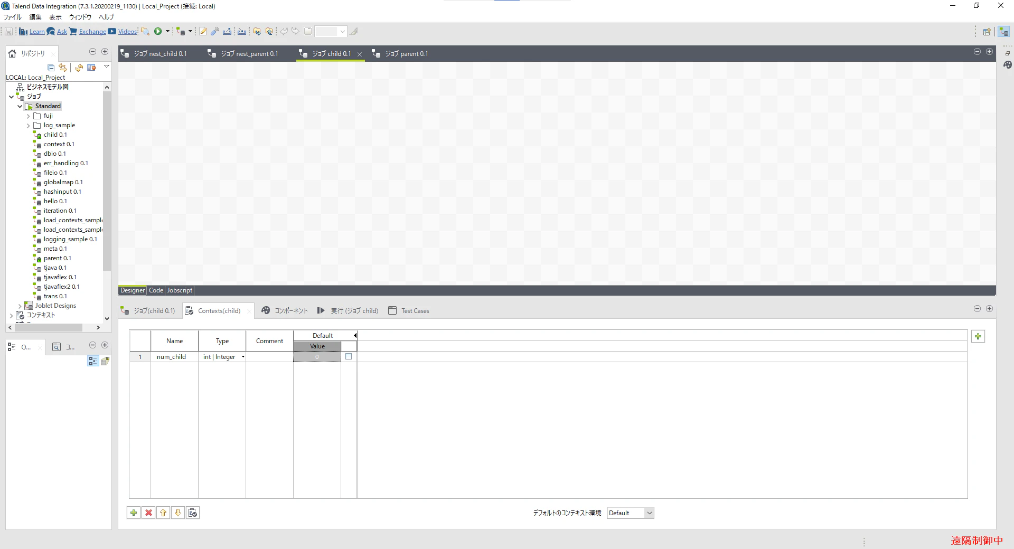1014x549 pixels.
Task: Minimize the repository panel
Action: point(92,51)
